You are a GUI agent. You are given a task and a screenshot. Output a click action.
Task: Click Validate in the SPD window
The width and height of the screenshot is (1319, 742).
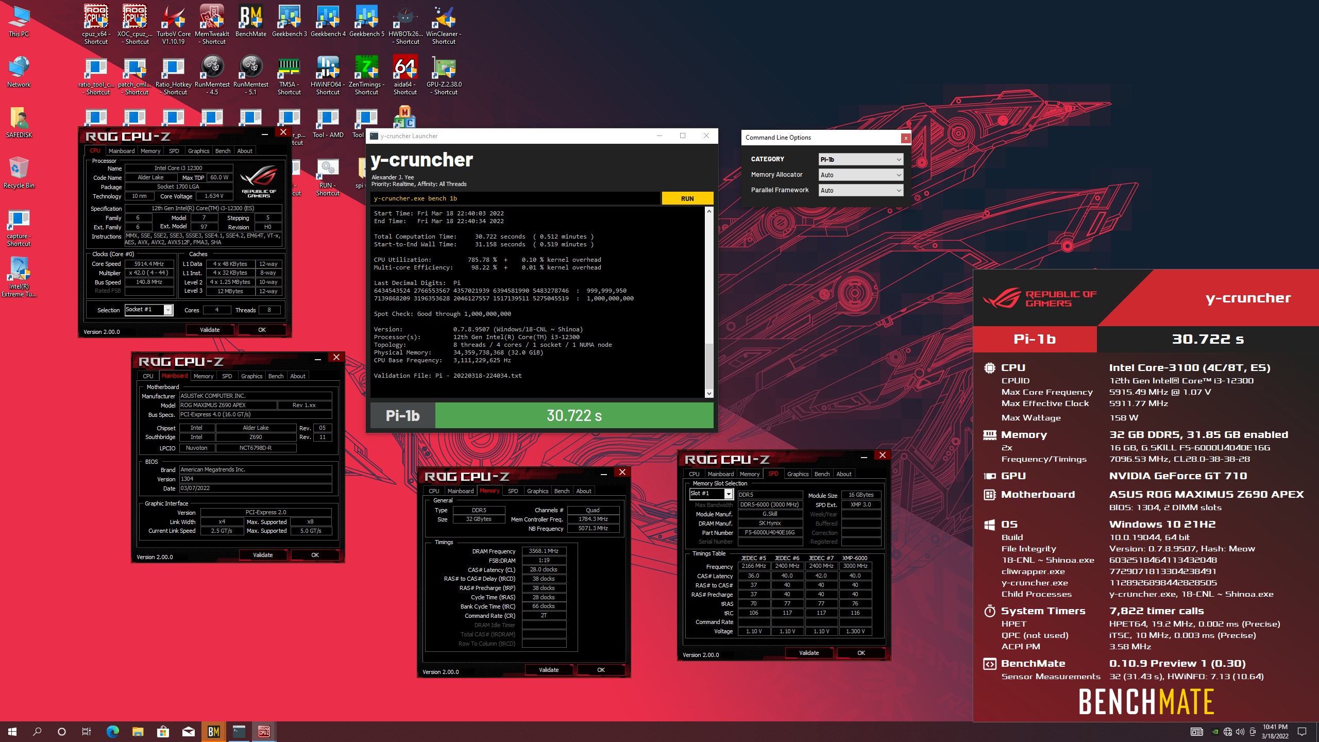[x=809, y=653]
